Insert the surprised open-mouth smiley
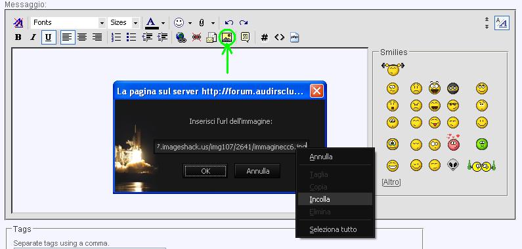Viewport: 522px width, 249px height. [x=393, y=105]
